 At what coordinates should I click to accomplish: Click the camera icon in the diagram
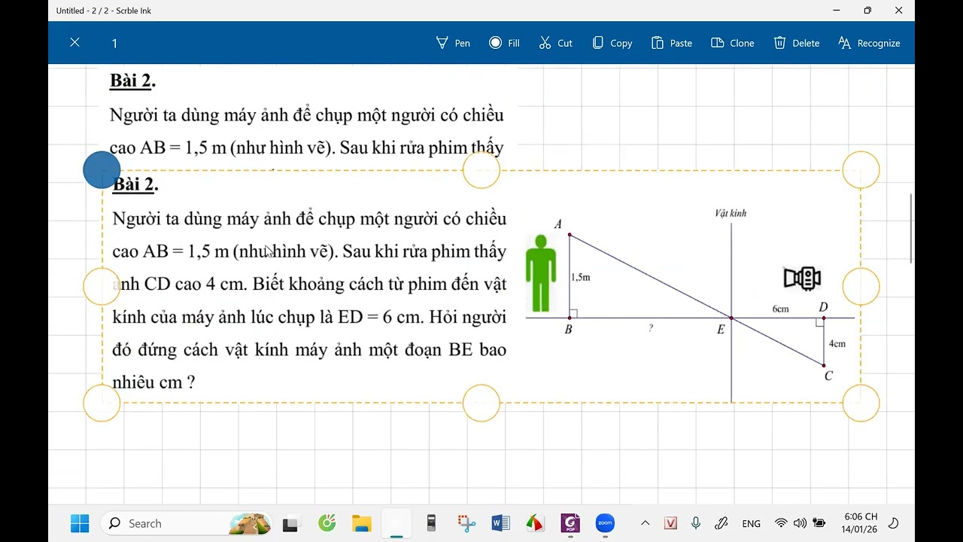[x=802, y=278]
